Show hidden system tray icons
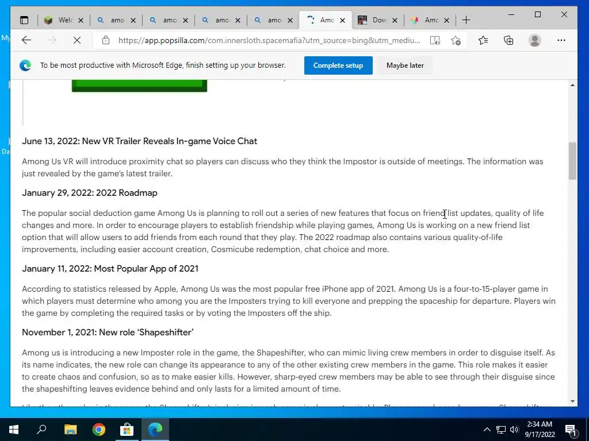589x441 pixels. click(x=487, y=430)
